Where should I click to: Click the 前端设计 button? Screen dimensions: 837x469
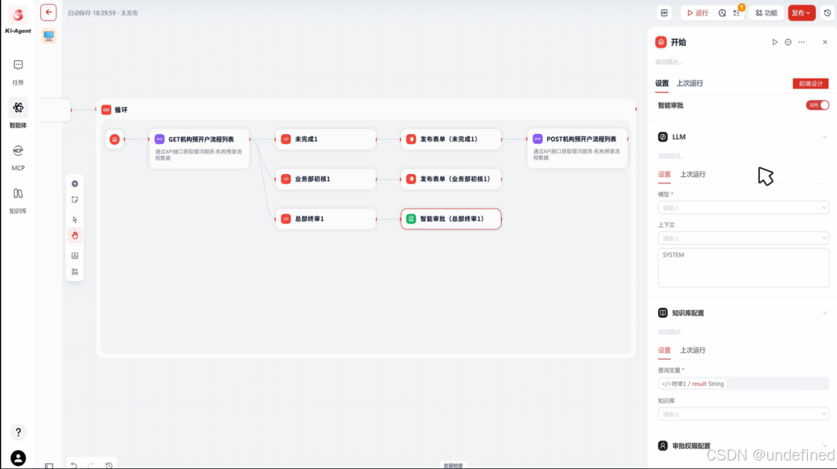click(x=811, y=84)
